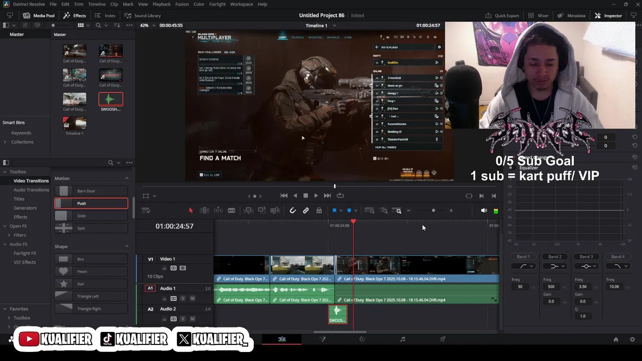Click the timeline zoom minus button

[409, 211]
